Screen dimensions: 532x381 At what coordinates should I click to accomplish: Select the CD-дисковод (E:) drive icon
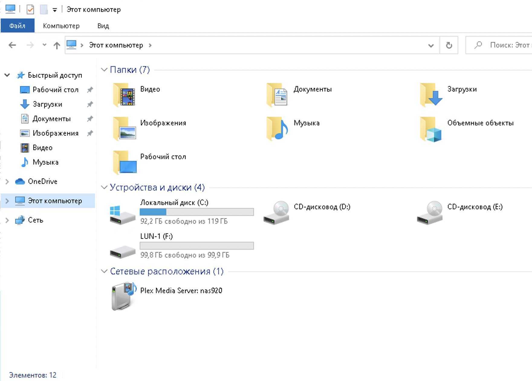430,213
